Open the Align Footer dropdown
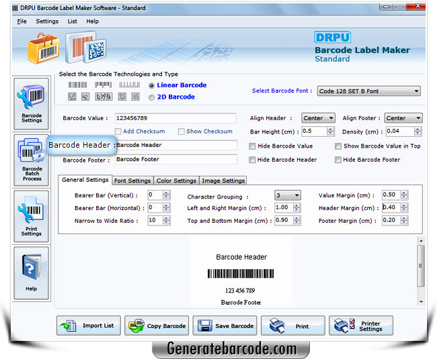Image resolution: width=437 pixels, height=359 pixels. point(403,118)
